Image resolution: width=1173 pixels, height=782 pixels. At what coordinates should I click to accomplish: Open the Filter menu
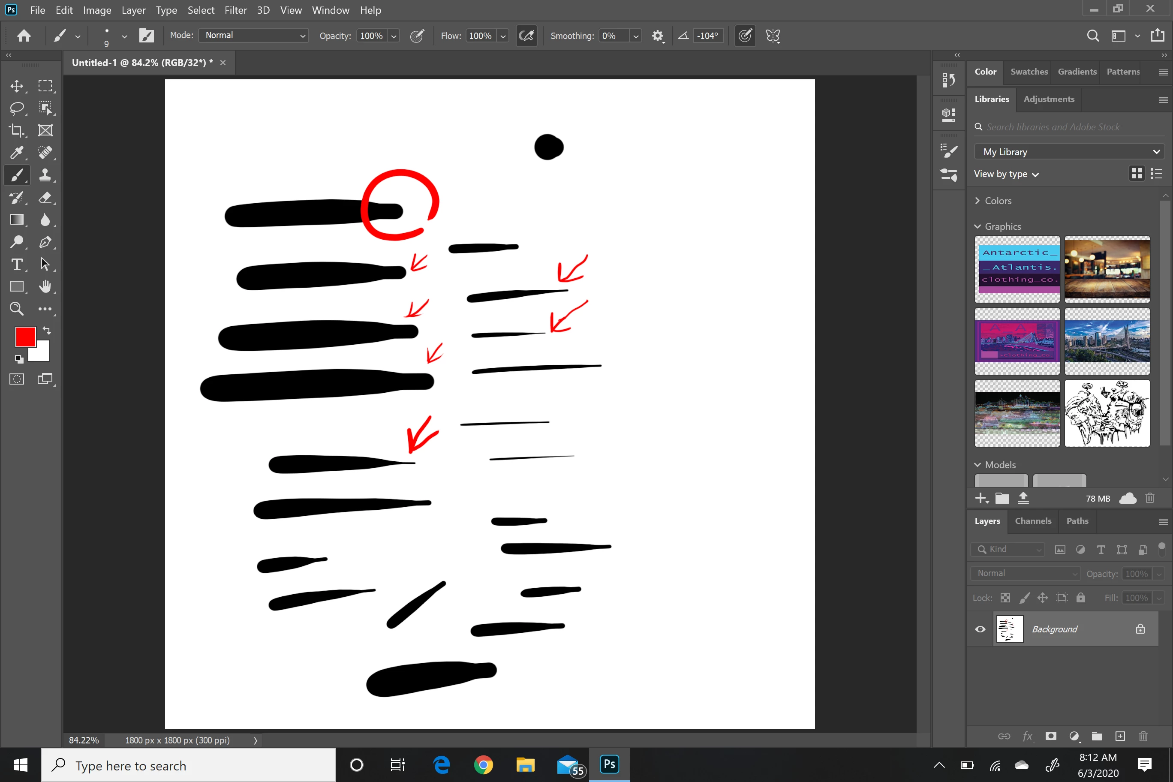235,10
